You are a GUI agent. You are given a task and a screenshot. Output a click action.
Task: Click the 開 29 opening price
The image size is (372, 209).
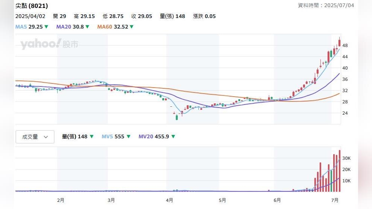pos(59,16)
